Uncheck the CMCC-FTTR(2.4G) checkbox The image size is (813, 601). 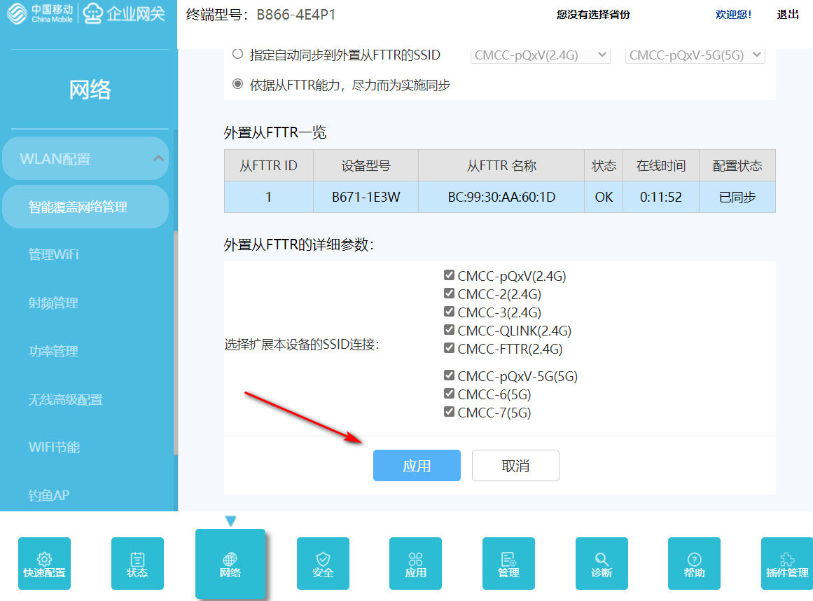(449, 347)
